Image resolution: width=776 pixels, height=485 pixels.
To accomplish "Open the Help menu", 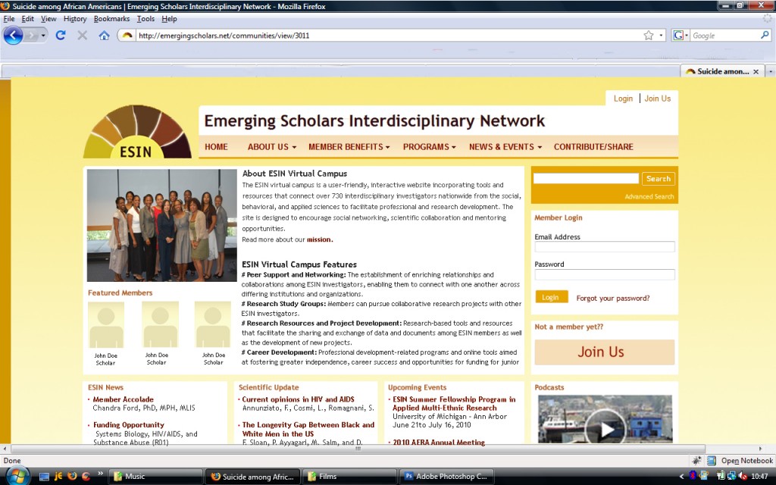I will (x=169, y=19).
